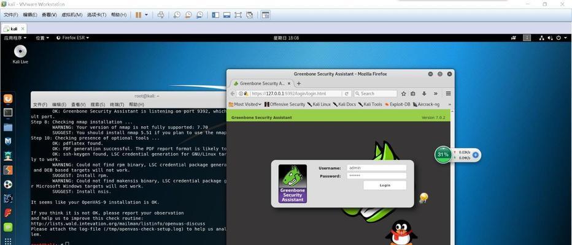This screenshot has width=572, height=245.
Task: Launch Metasploit from the dock
Action: tap(8, 141)
